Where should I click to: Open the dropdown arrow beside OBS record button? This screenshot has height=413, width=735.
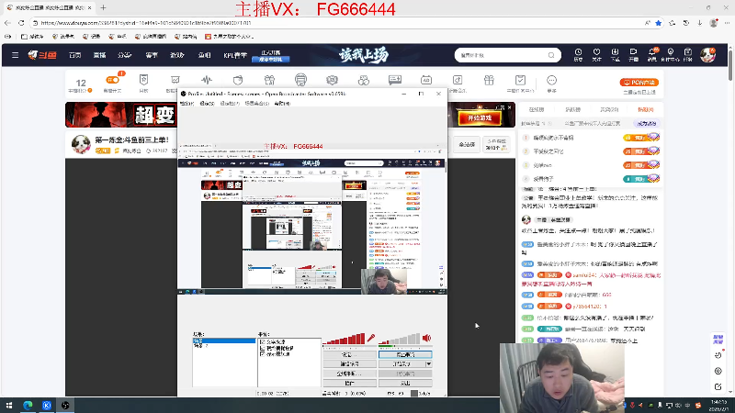pyautogui.click(x=428, y=363)
